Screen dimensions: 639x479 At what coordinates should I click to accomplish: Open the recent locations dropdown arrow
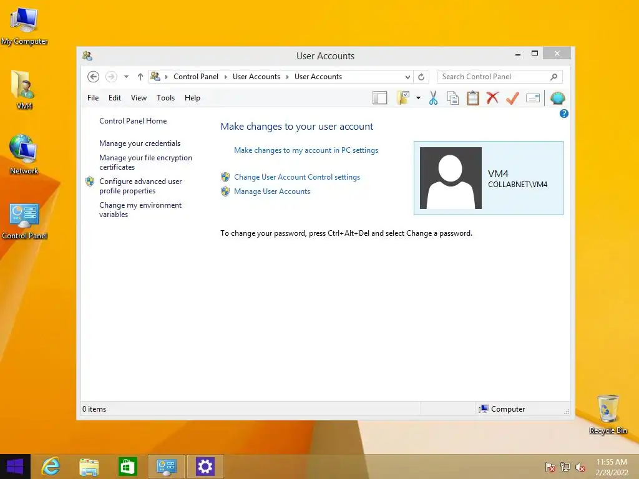pyautogui.click(x=126, y=77)
